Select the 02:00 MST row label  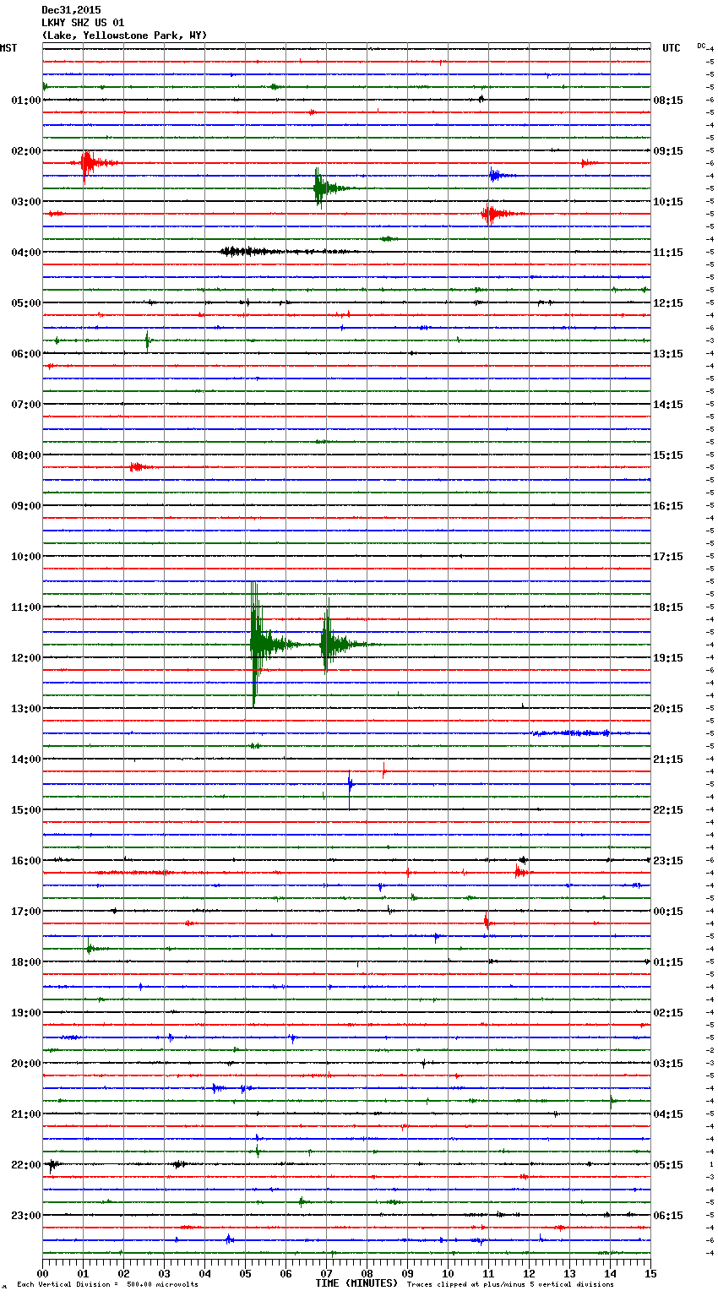(x=25, y=151)
